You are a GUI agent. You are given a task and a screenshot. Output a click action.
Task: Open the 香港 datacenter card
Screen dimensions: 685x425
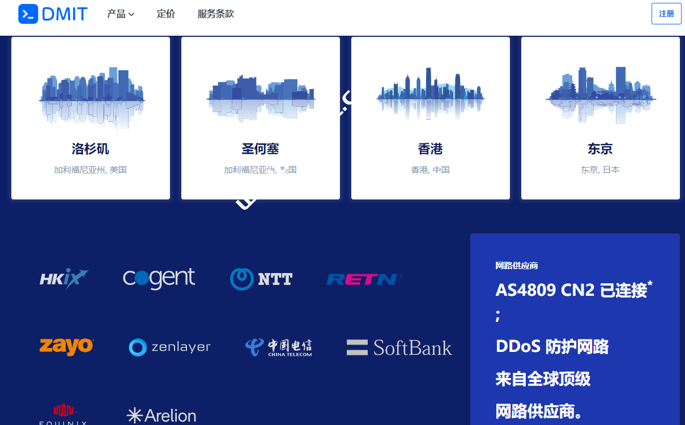pyautogui.click(x=430, y=117)
